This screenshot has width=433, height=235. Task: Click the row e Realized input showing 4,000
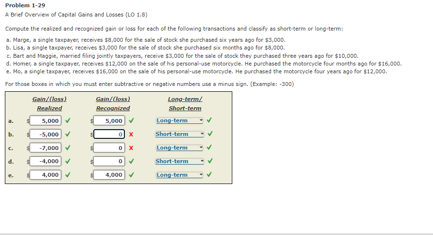tap(46, 175)
